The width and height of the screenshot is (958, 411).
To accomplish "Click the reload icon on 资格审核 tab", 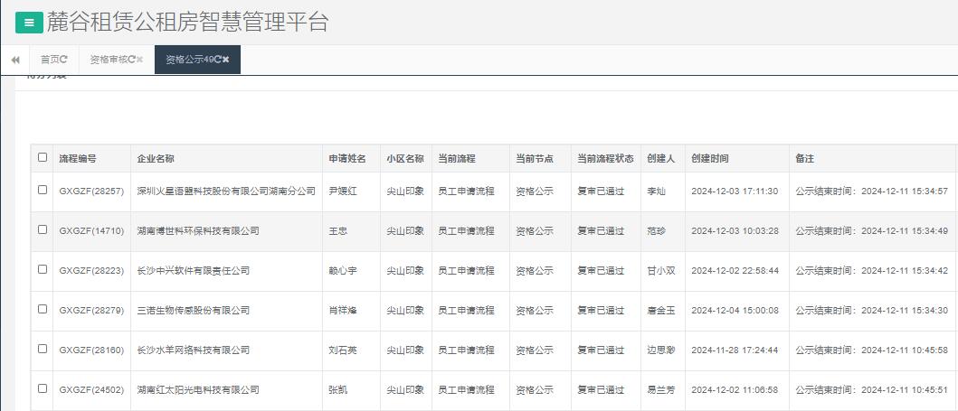I will (x=132, y=60).
